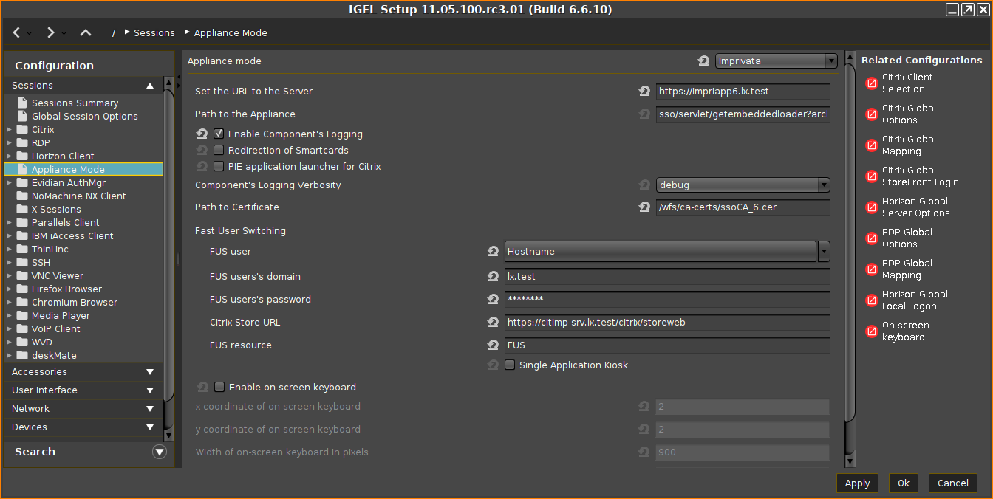Check the Enable on-screen keyboard box
993x499 pixels.
coord(219,388)
